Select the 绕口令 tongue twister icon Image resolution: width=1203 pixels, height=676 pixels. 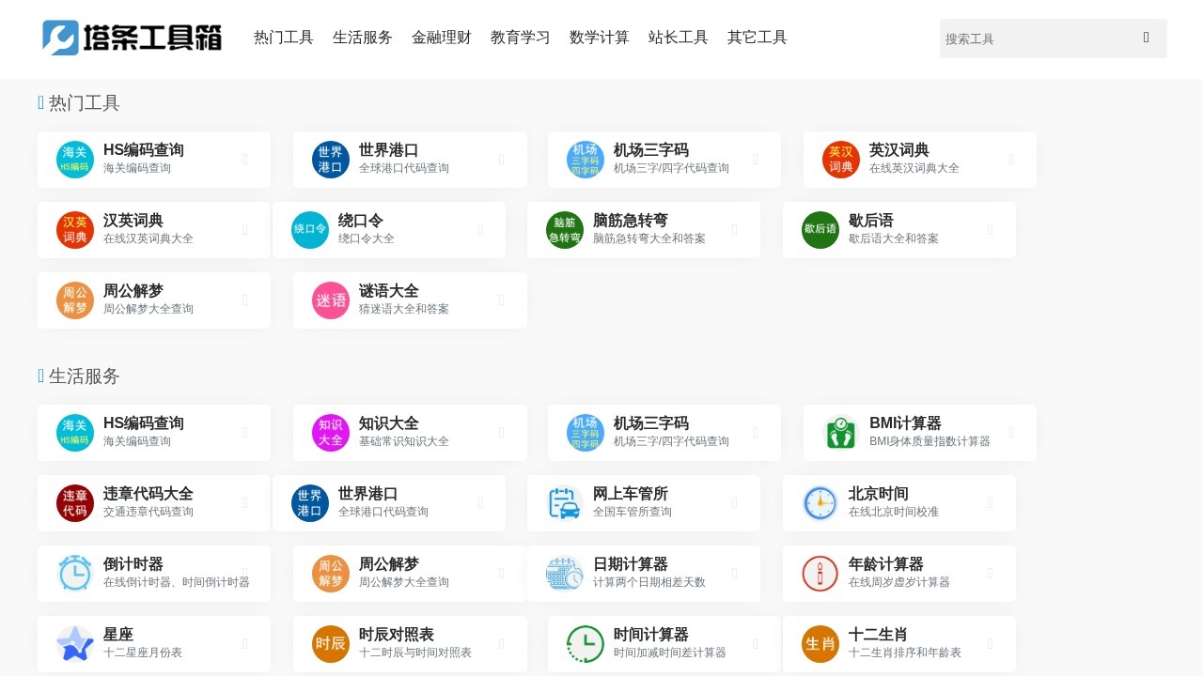309,229
